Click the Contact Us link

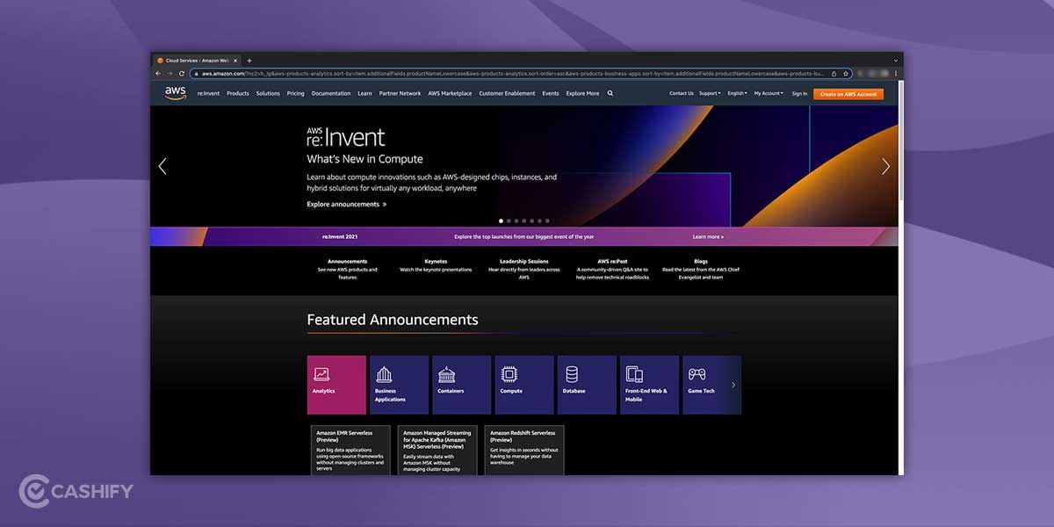[682, 93]
